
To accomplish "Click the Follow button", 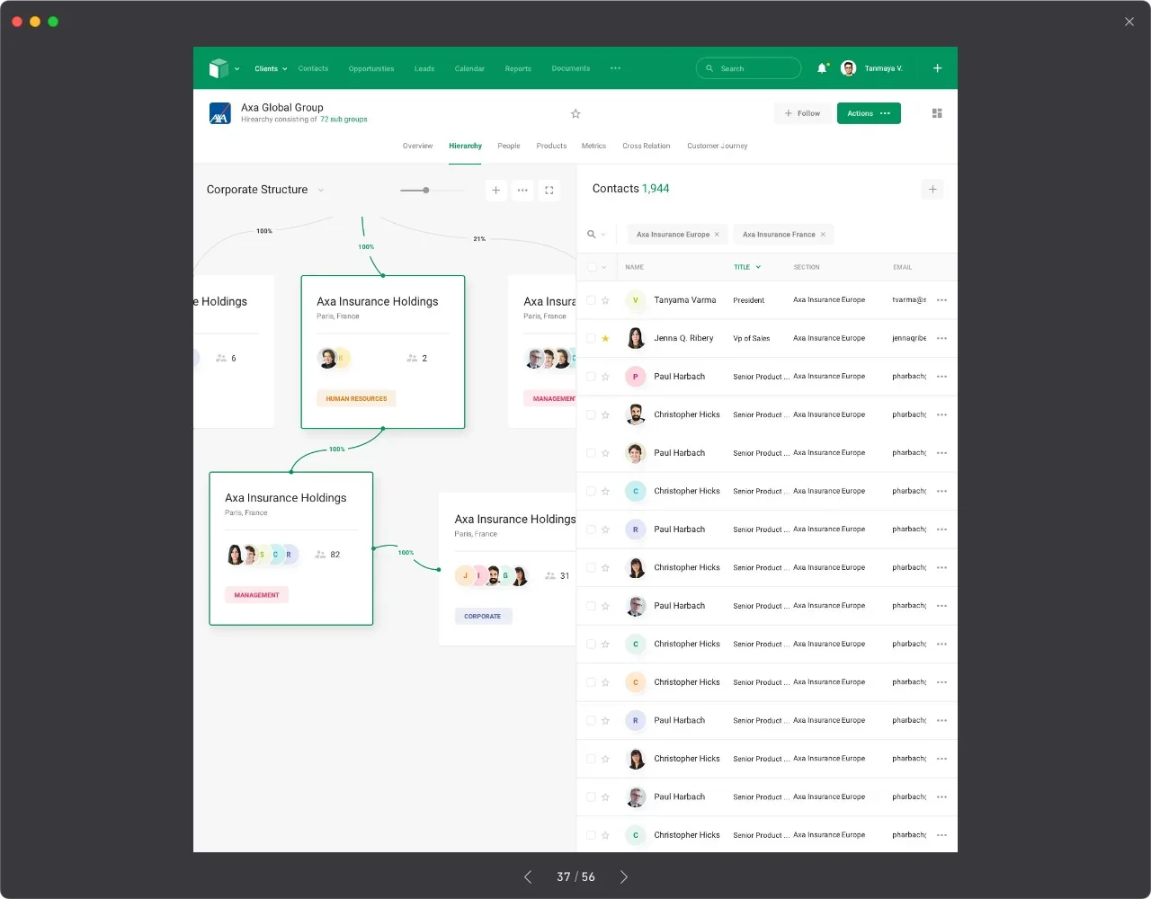I will (x=802, y=113).
